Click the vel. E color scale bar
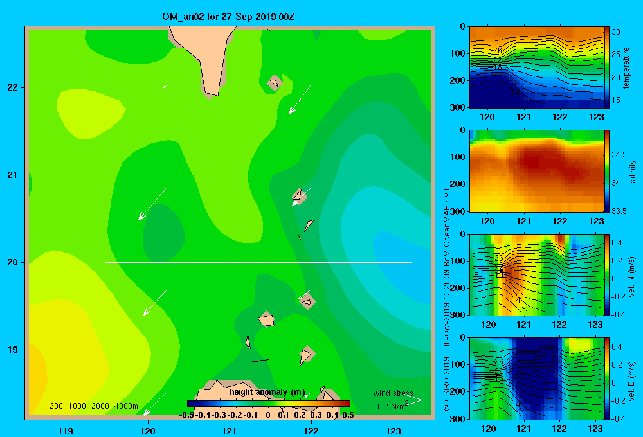643x437 pixels. coord(606,379)
